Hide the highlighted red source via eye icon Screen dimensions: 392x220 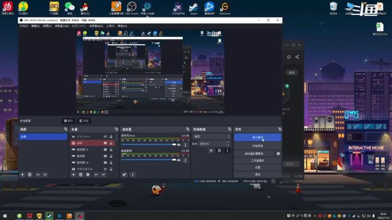[x=105, y=143]
